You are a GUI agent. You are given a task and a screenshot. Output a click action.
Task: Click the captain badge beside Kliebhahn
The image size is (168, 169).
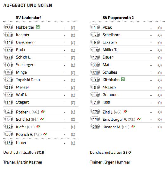click(x=123, y=79)
